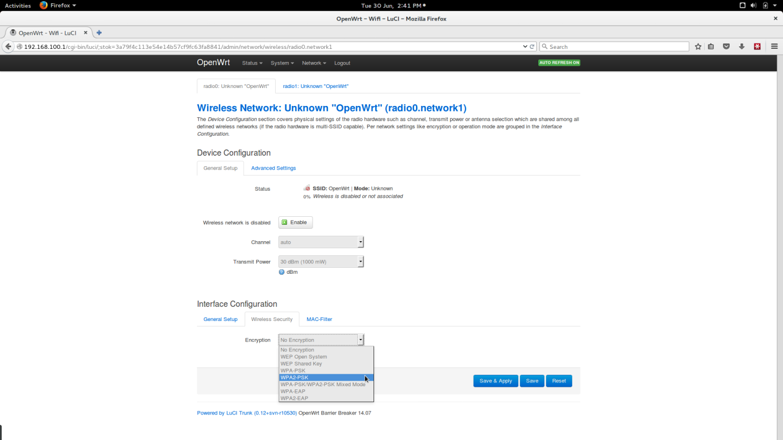The image size is (783, 440).
Task: Click the Reset button
Action: [x=559, y=381]
